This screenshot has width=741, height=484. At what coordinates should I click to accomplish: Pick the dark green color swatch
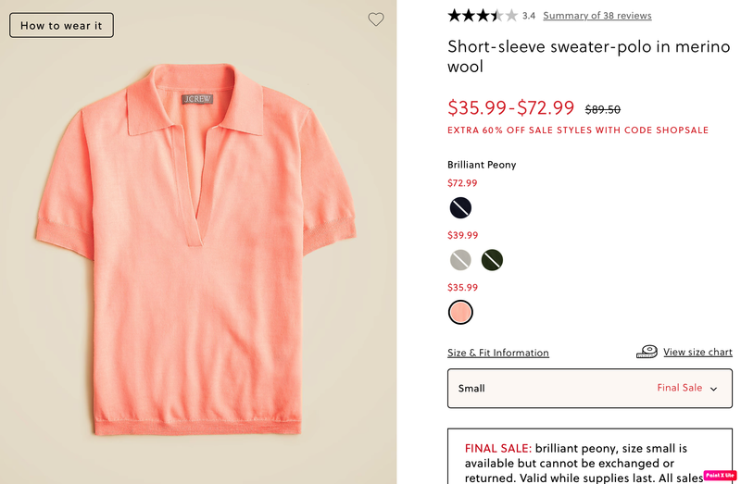pyautogui.click(x=492, y=260)
